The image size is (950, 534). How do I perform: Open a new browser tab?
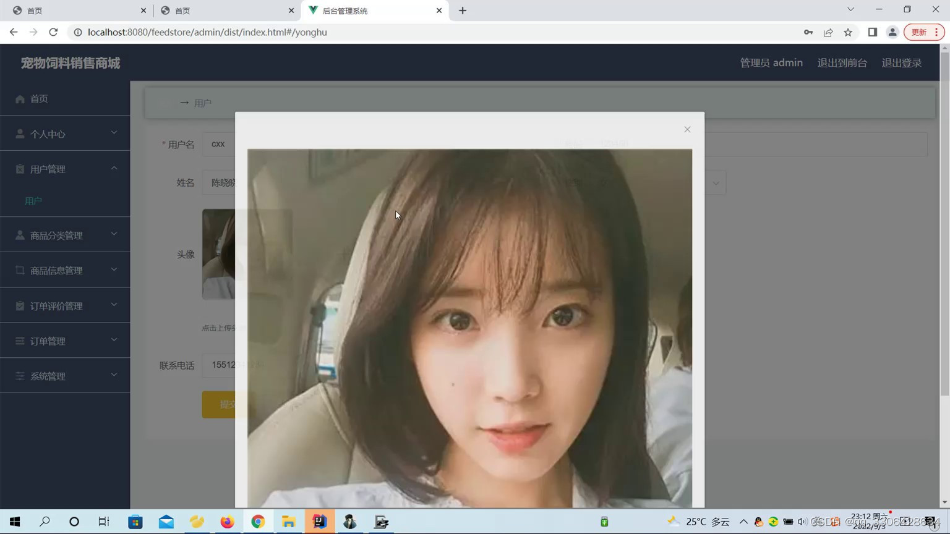(x=463, y=11)
